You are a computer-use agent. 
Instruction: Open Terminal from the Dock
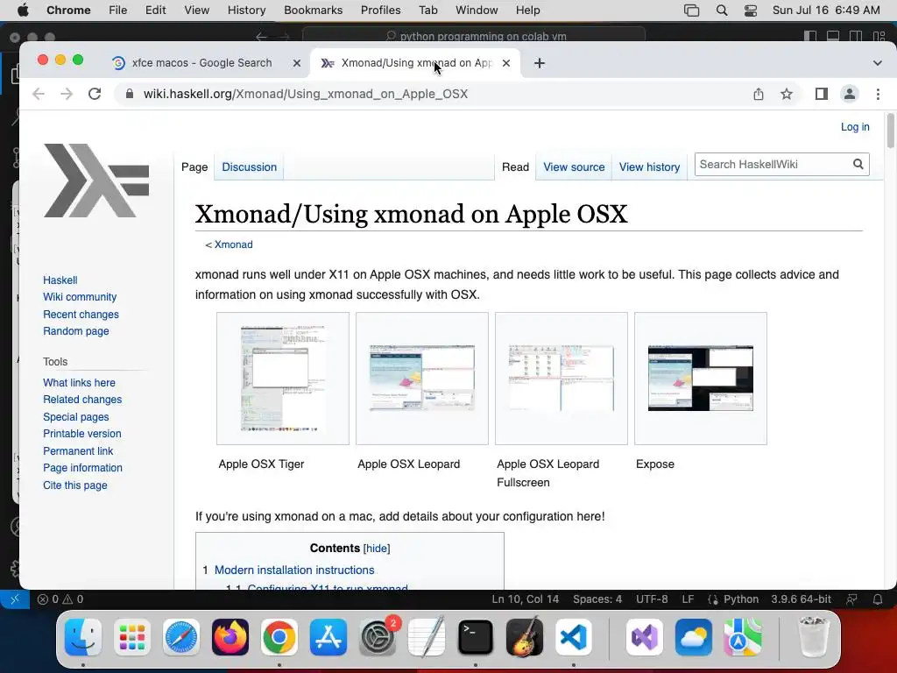coord(476,637)
